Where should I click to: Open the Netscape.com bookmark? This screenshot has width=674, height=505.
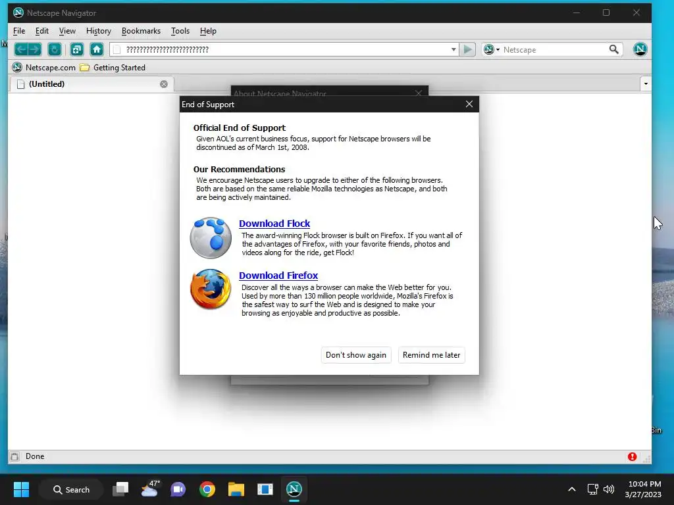pos(44,68)
